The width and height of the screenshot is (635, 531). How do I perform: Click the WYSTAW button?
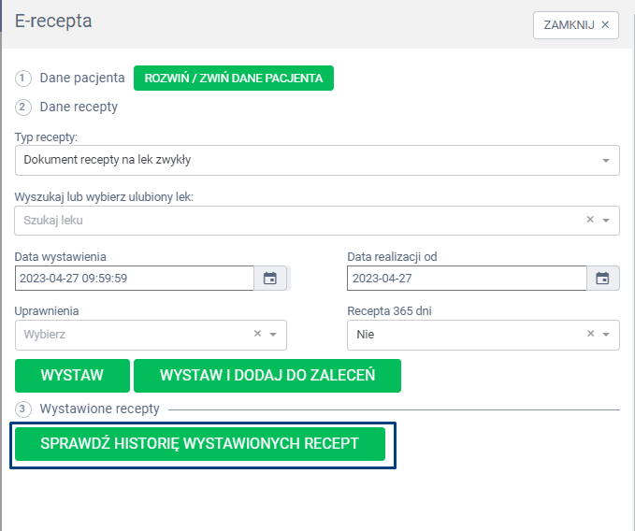tap(72, 375)
